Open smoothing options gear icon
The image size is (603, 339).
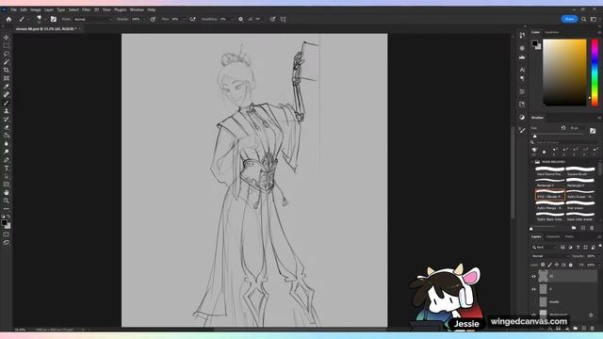[x=241, y=19]
